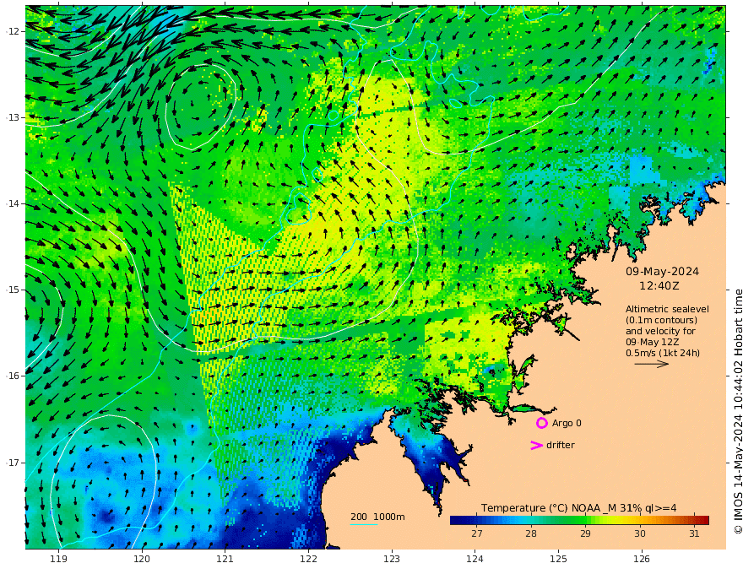Click longitude label 119
Viewport: 743px width, 574px height.
coord(58,559)
